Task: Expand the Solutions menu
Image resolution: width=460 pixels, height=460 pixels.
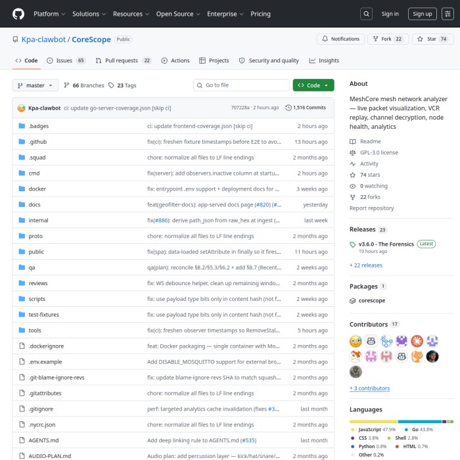Action: pos(89,14)
